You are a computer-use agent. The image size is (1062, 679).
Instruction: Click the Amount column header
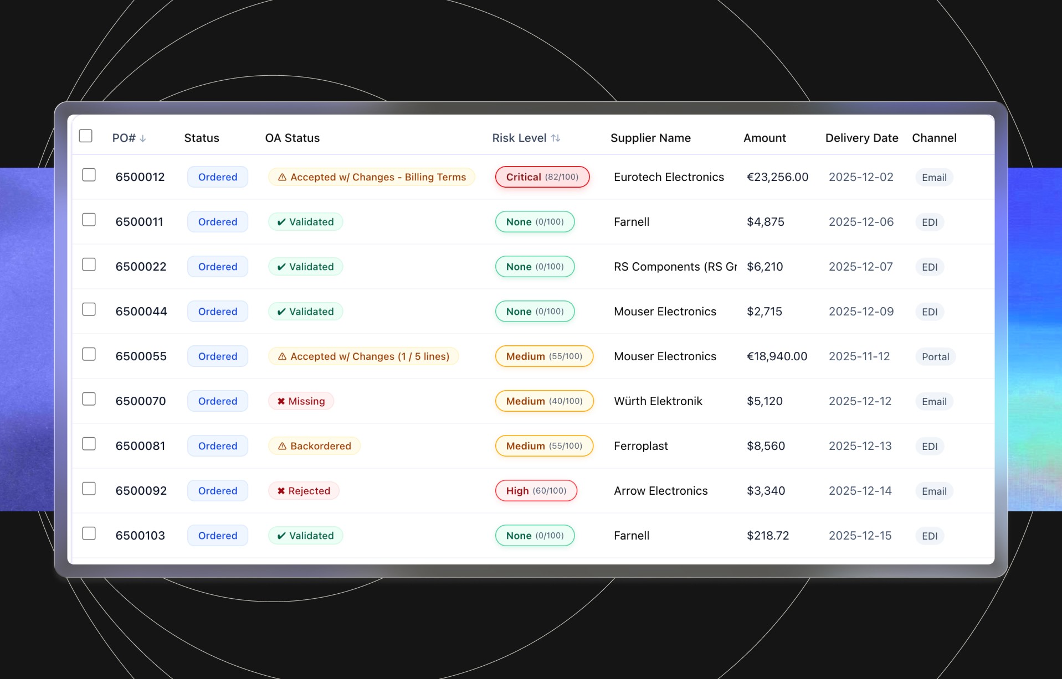[765, 138]
